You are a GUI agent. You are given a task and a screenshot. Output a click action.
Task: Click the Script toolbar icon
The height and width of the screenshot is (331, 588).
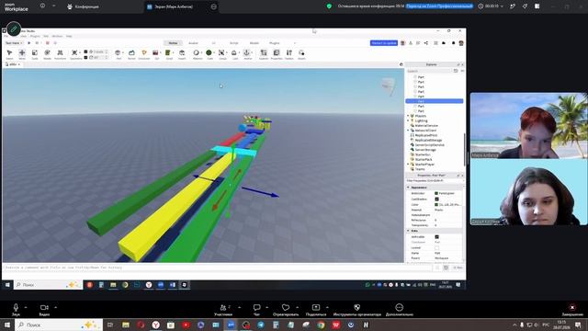(x=168, y=54)
